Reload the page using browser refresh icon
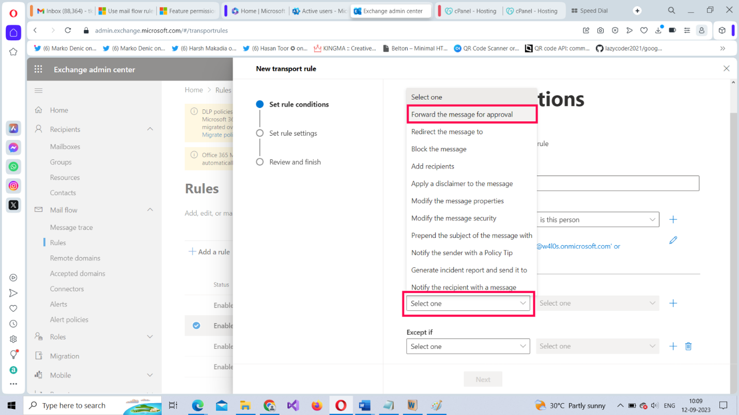This screenshot has height=415, width=739. [68, 30]
